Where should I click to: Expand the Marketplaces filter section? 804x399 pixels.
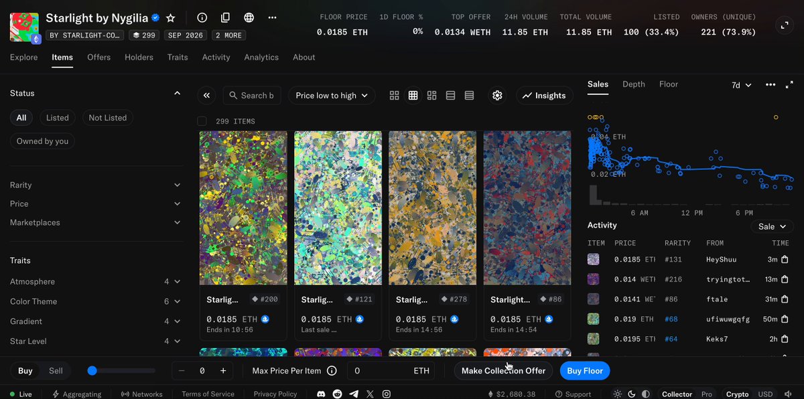pos(95,222)
